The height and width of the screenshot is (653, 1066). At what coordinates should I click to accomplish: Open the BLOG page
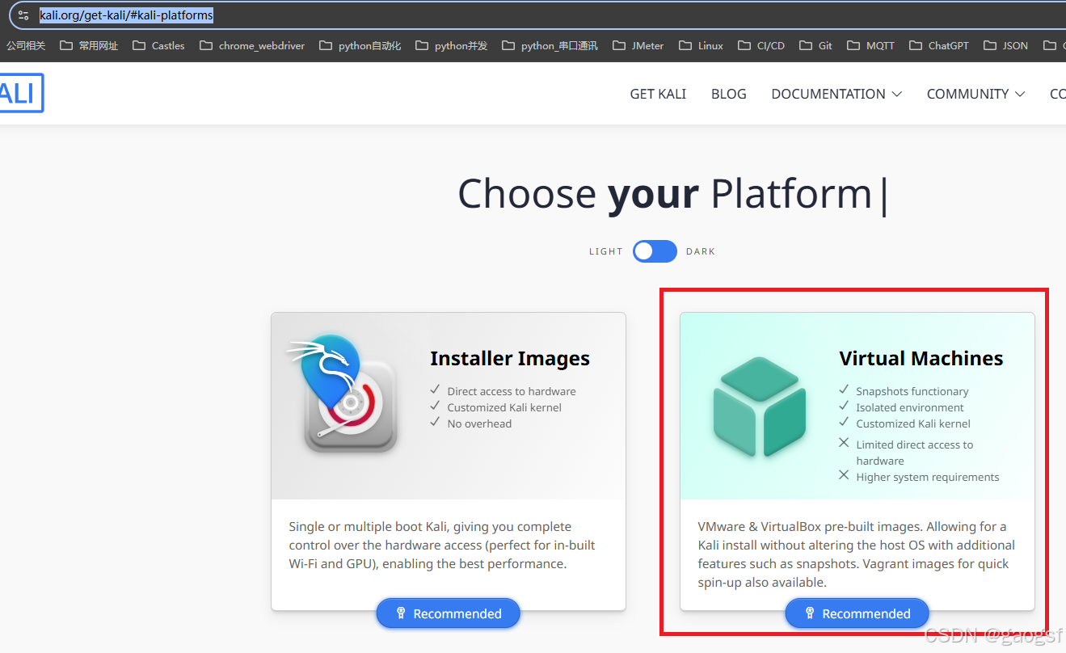coord(729,94)
